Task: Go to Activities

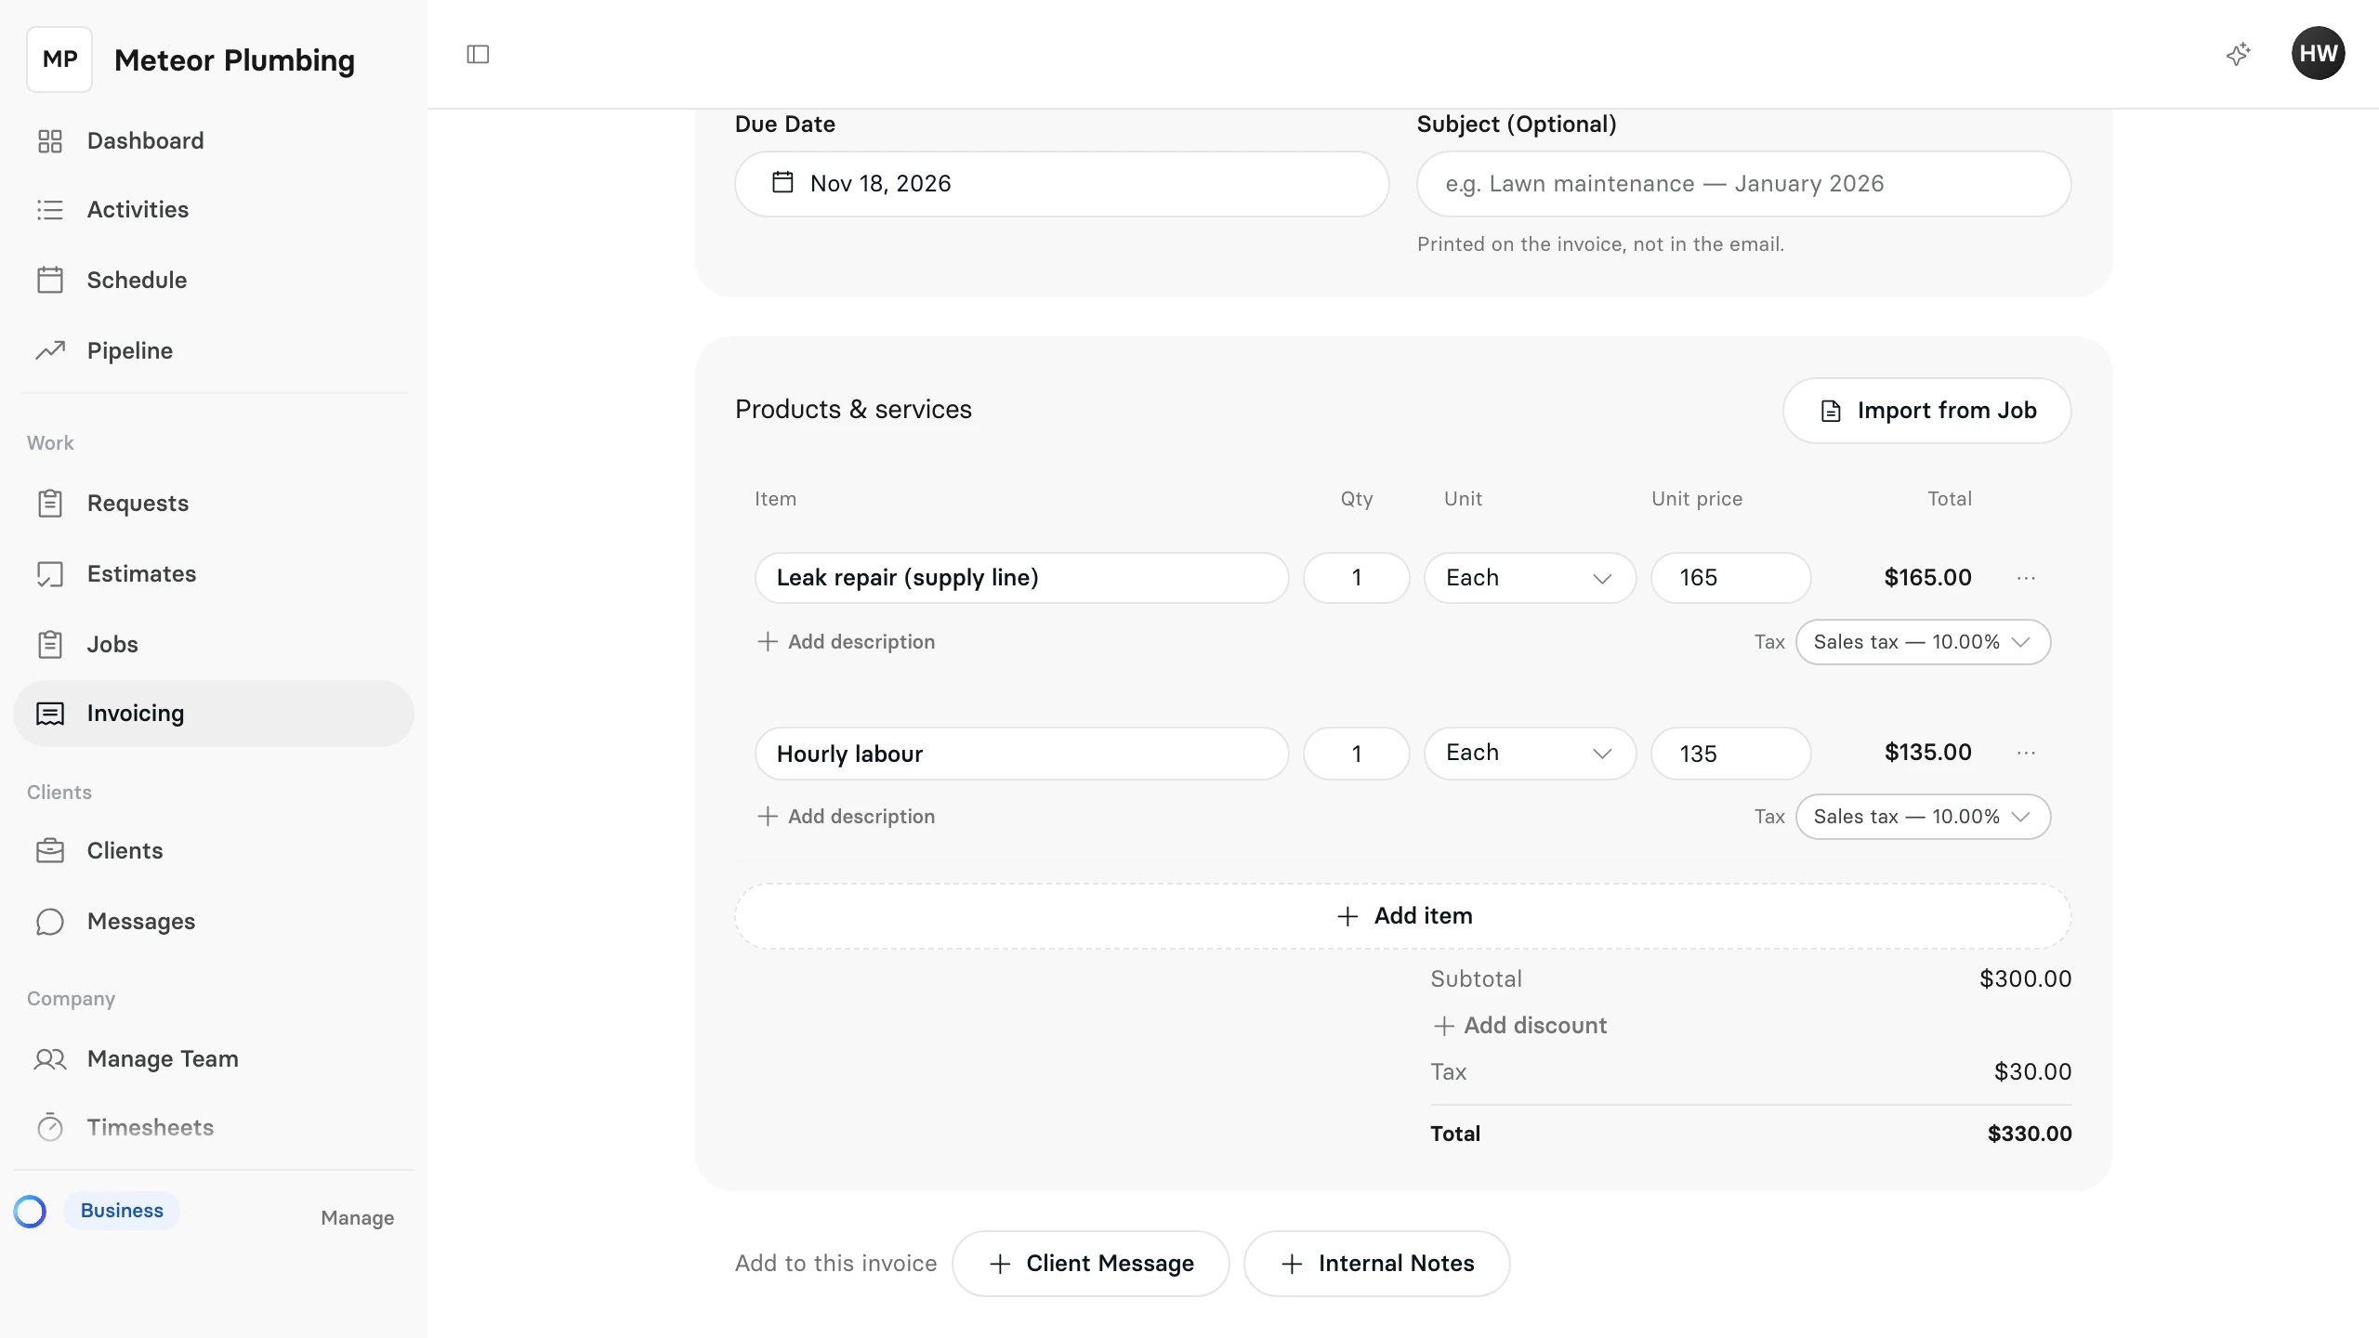Action: coord(213,210)
